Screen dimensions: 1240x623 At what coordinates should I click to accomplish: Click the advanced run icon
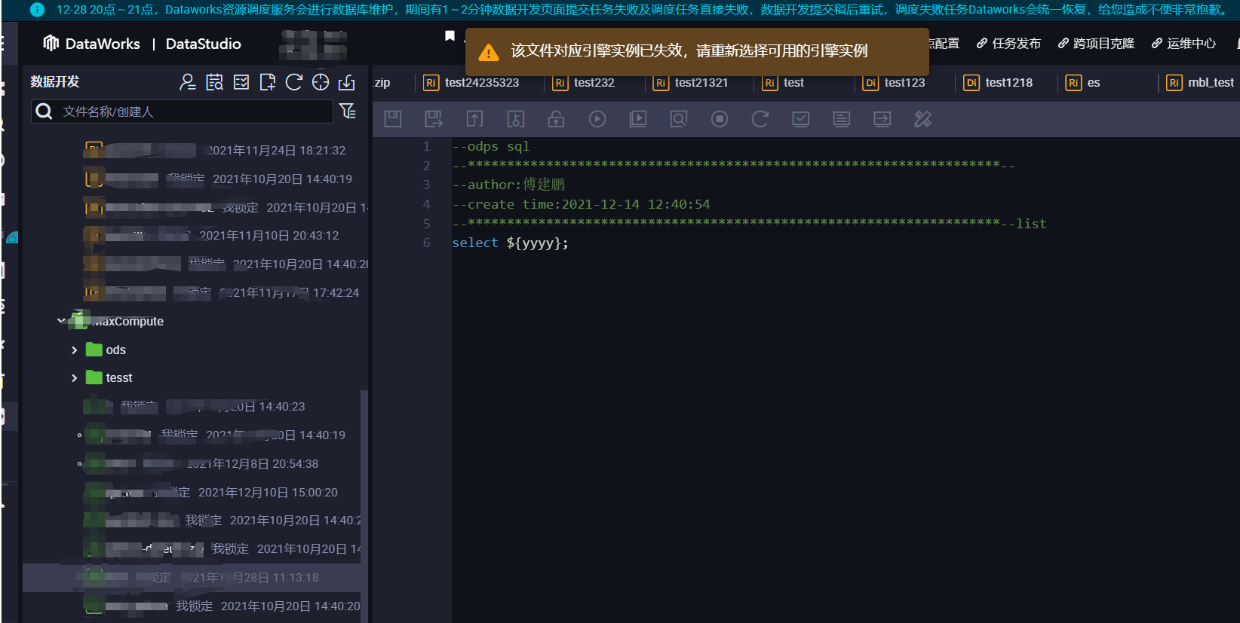pyautogui.click(x=638, y=119)
